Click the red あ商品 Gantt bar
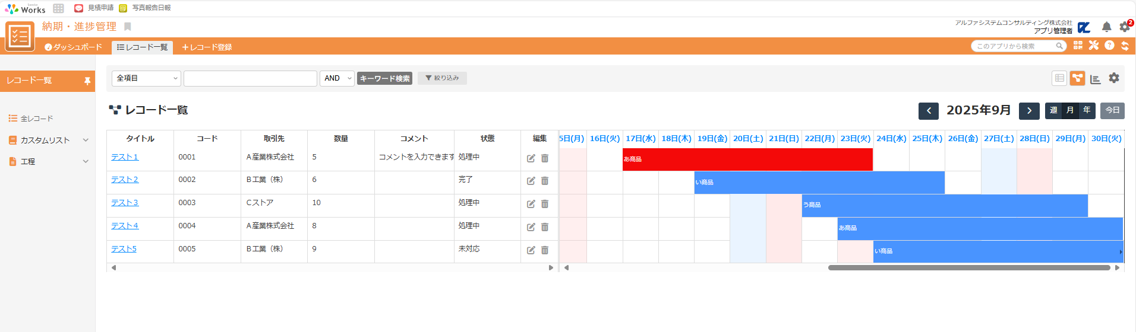Viewport: 1136px width, 332px height. coord(747,159)
